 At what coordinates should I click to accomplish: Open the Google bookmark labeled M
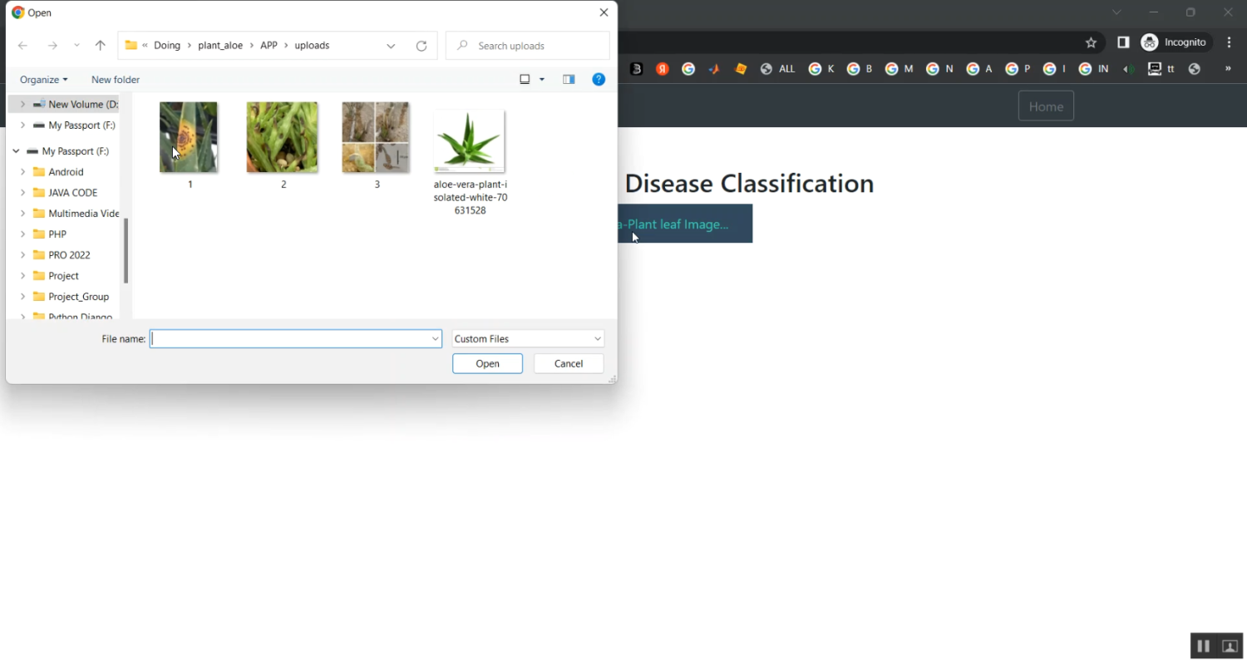click(900, 69)
